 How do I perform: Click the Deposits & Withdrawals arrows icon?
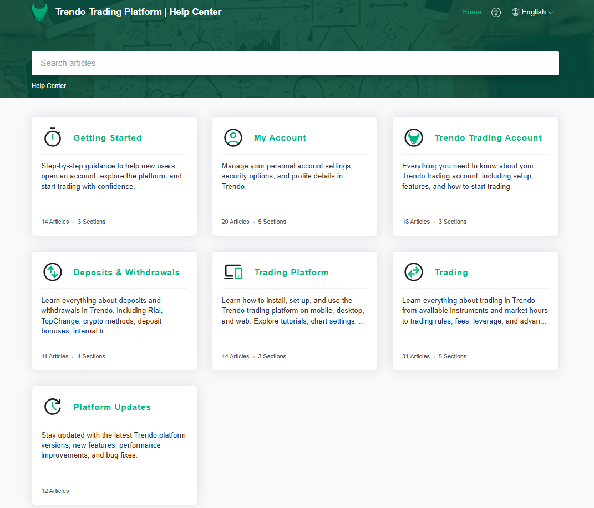53,273
